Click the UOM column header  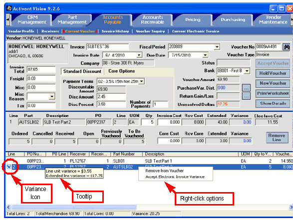(245, 154)
